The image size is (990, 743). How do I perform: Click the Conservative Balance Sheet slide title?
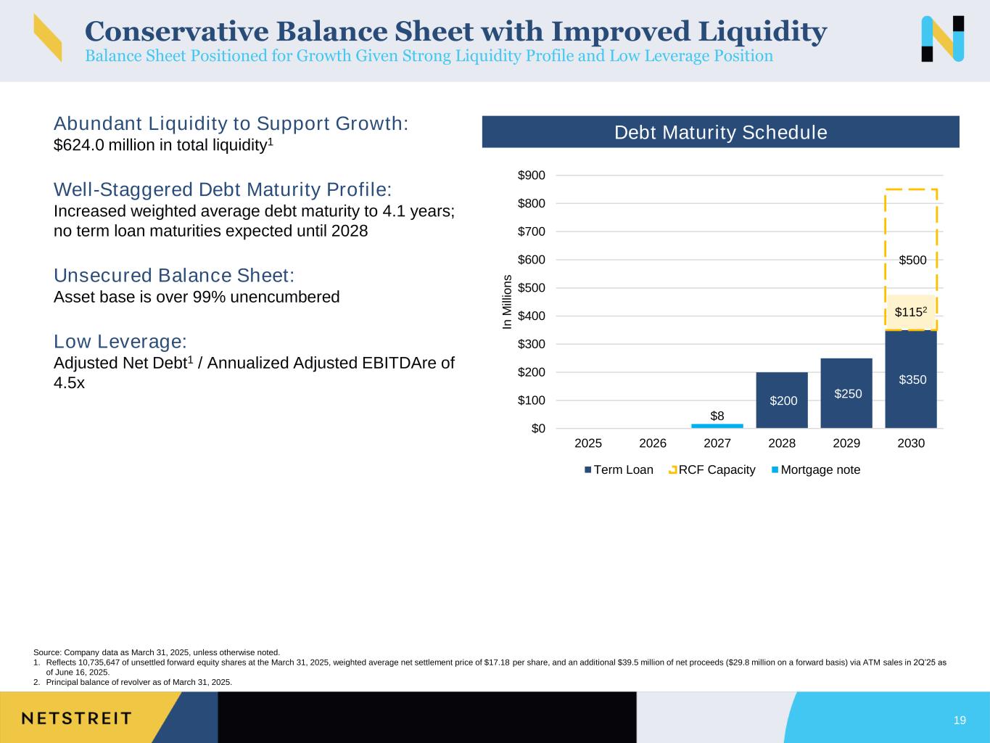(455, 31)
